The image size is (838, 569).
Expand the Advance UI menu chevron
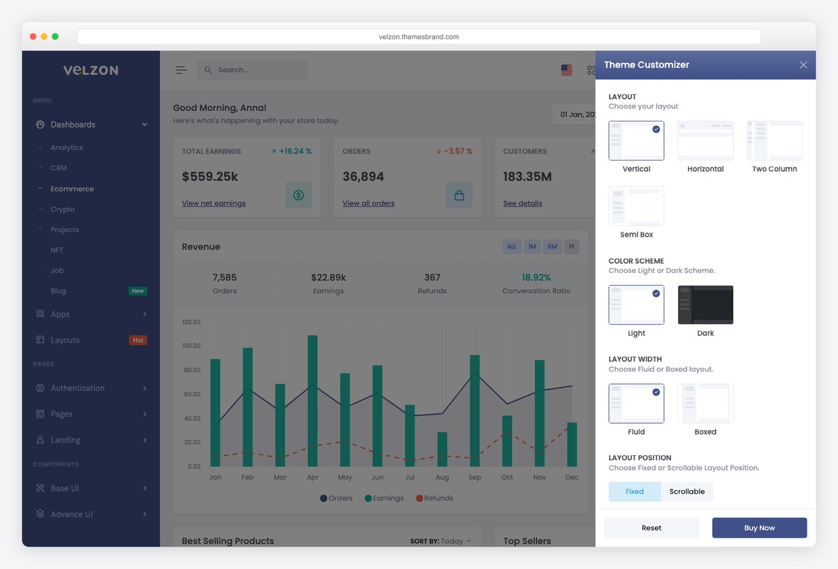(x=145, y=514)
